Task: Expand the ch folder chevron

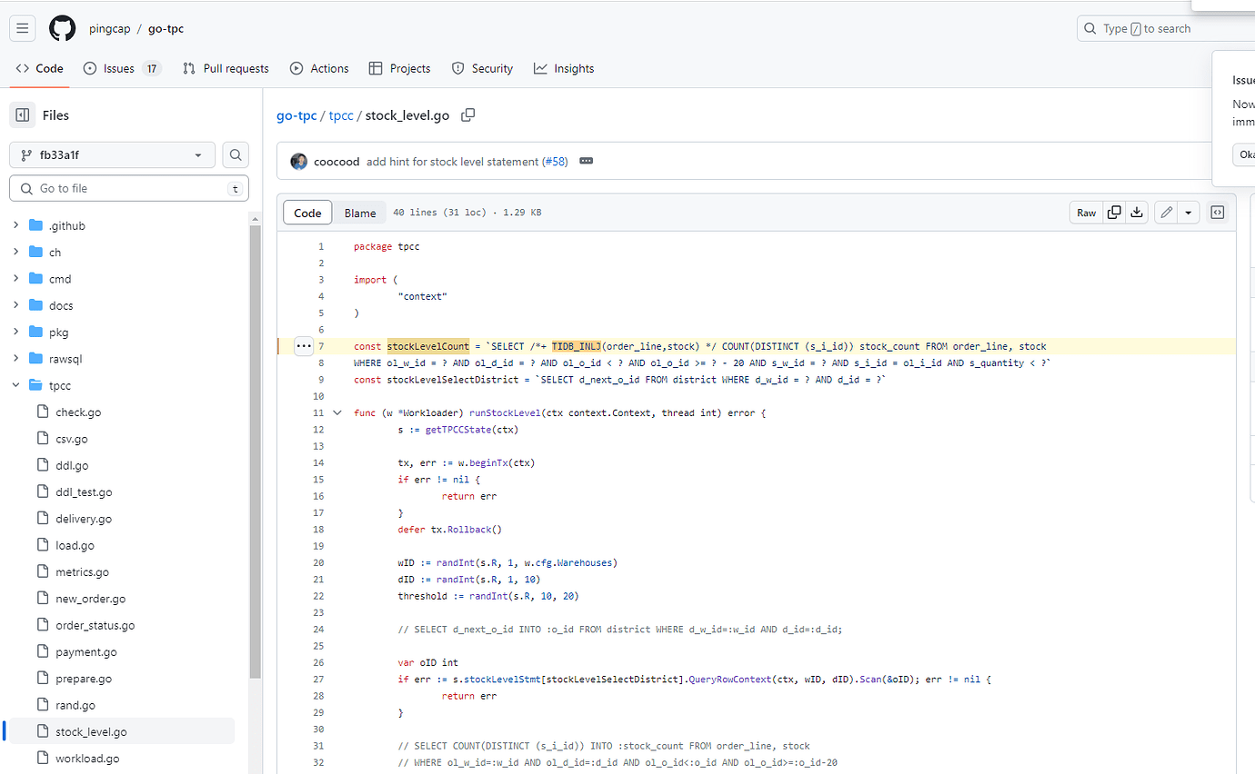Action: point(15,252)
